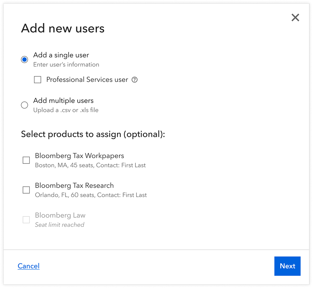Click the Add new users heading
313x288 pixels.
tap(63, 28)
